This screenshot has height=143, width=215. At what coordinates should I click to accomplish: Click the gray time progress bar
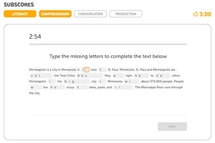click(x=108, y=44)
